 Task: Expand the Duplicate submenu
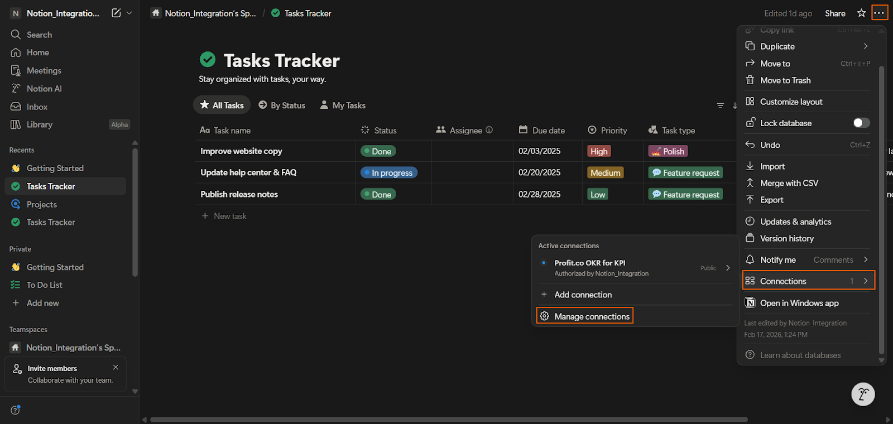[866, 46]
